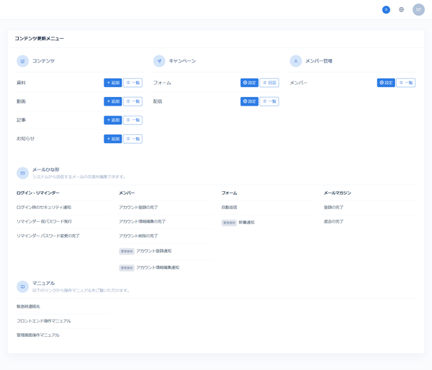Click the メールひな形 envelope icon
The image size is (432, 370).
click(x=22, y=173)
